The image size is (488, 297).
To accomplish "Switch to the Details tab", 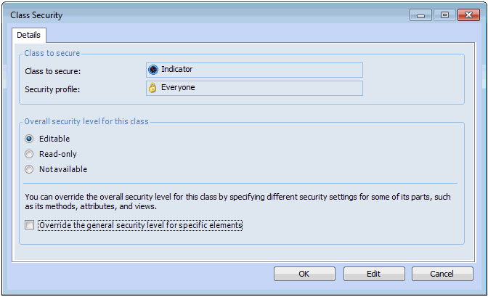I will click(x=28, y=35).
